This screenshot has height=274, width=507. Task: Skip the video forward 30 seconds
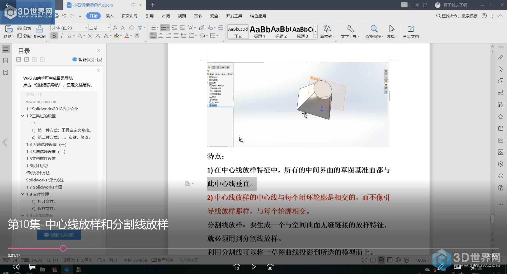pos(270,267)
